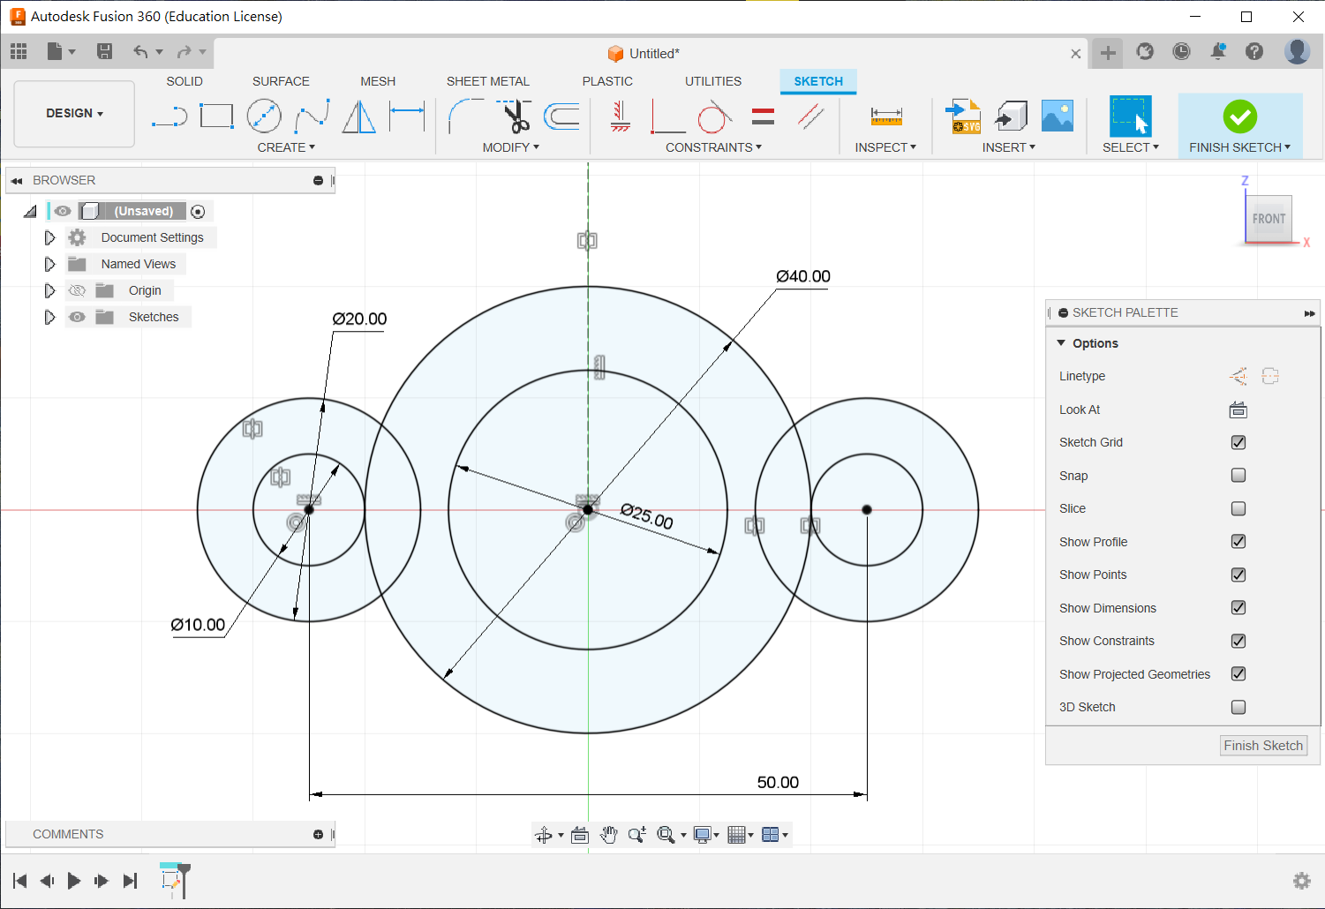Uncheck Show Dimensions option
The image size is (1325, 909).
tap(1238, 608)
